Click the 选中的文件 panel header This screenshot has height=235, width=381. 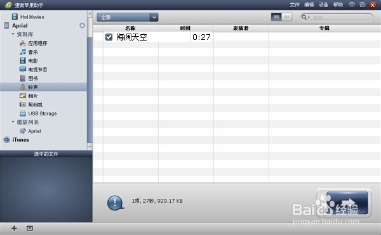46,154
